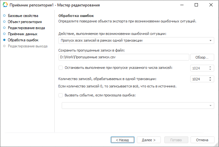Select the Обработка ошибок step

(23, 40)
